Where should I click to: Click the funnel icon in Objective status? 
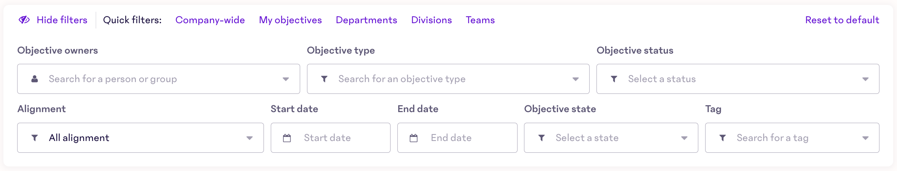point(614,79)
